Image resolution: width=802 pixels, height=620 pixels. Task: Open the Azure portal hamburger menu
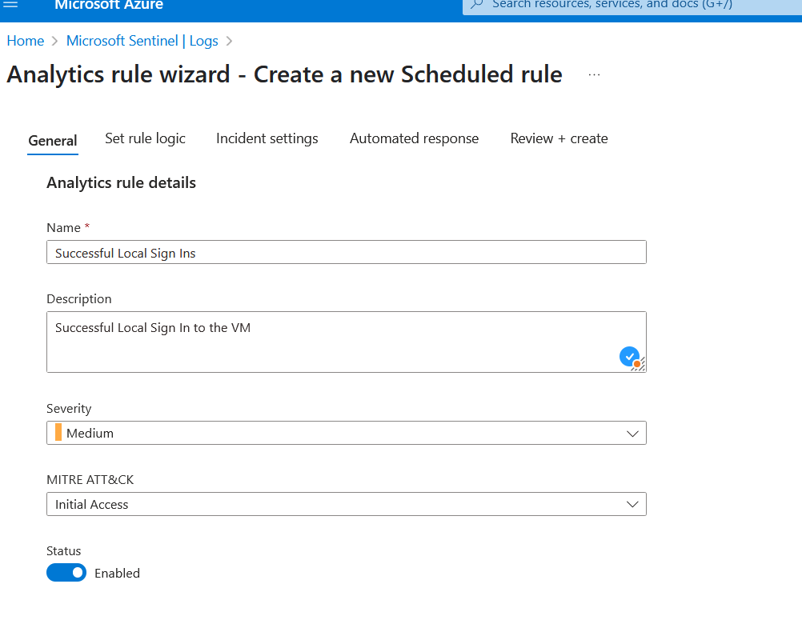(10, 5)
